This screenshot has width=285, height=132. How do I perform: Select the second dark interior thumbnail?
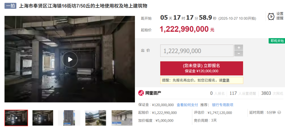click(x=43, y=118)
